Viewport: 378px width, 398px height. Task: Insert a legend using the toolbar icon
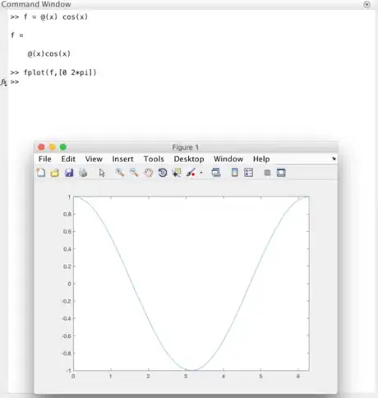[x=248, y=173]
